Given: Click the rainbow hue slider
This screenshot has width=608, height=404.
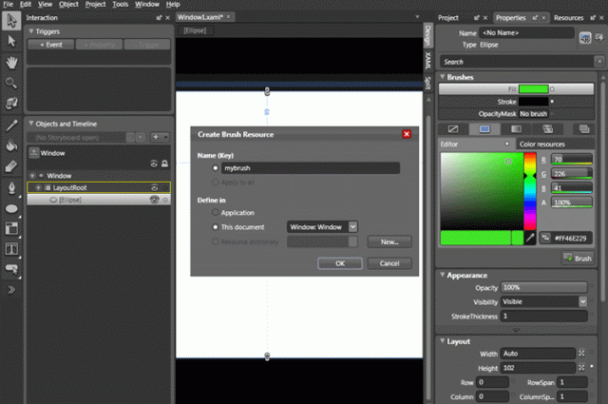Looking at the screenshot, I should click(x=530, y=191).
